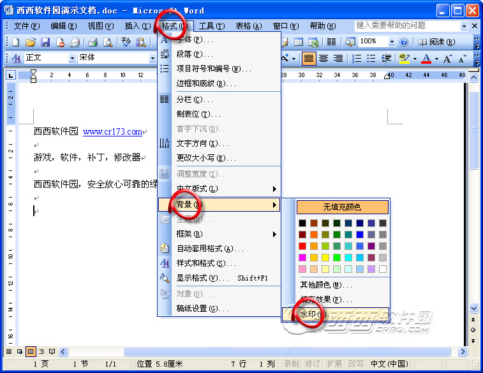Click Select Browse Object round button

point(473,330)
